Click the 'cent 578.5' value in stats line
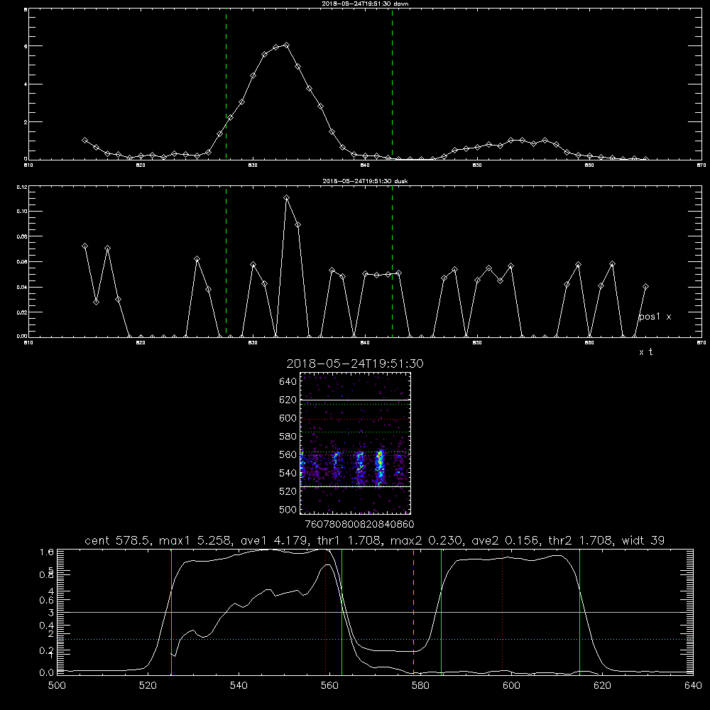 tap(116, 540)
